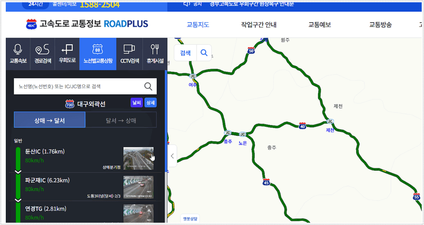Open the 챗봇상담 chat button
The image size is (424, 225).
(190, 218)
